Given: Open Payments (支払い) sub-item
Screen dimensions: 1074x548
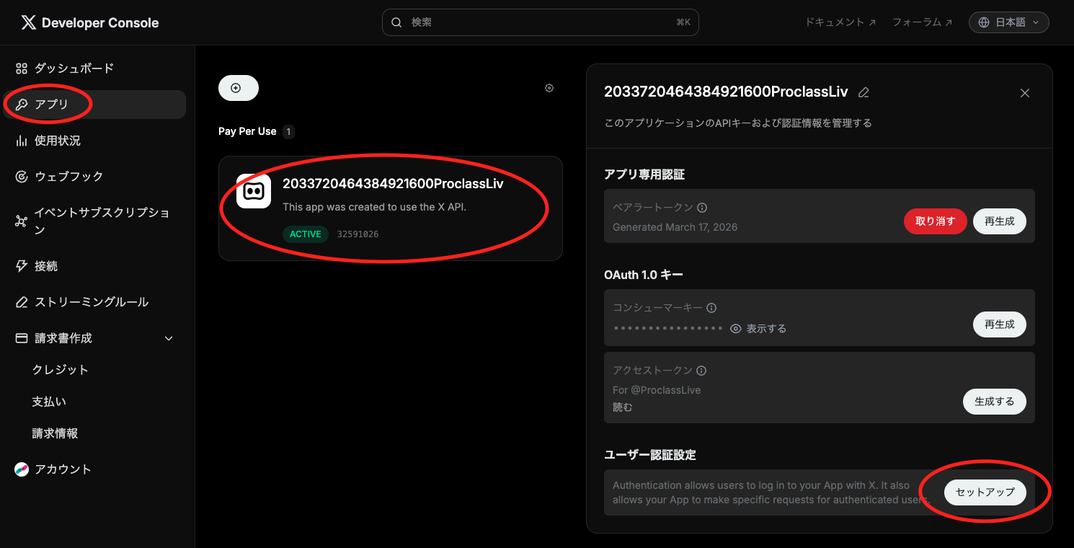Looking at the screenshot, I should point(49,402).
